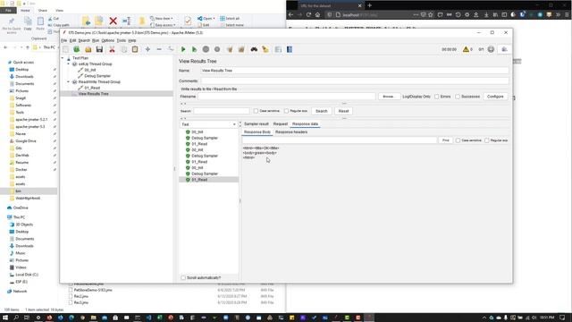Click the Shutdown test icon
Image resolution: width=572 pixels, height=322 pixels.
(217, 49)
